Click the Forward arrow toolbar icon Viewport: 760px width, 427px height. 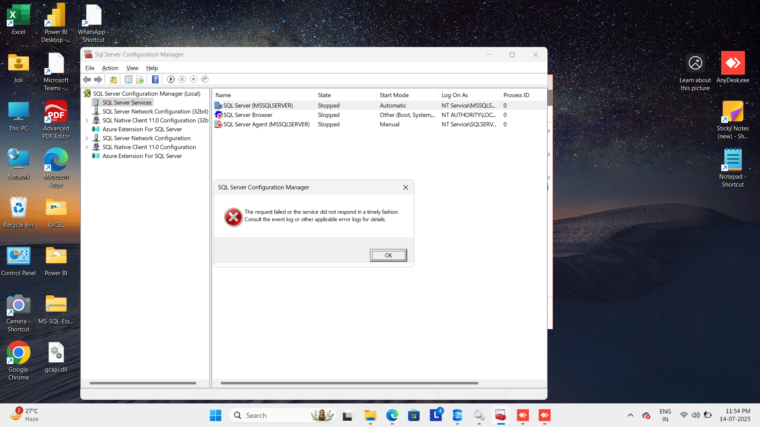(98, 79)
